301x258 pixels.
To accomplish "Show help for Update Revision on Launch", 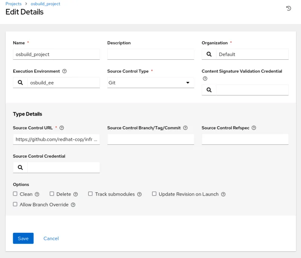I will [x=223, y=195].
